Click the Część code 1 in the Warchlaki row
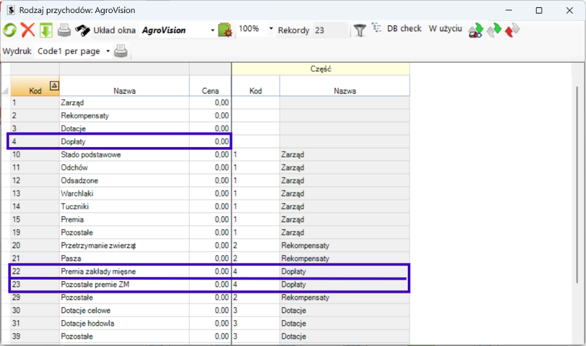586x346 pixels. [x=256, y=194]
